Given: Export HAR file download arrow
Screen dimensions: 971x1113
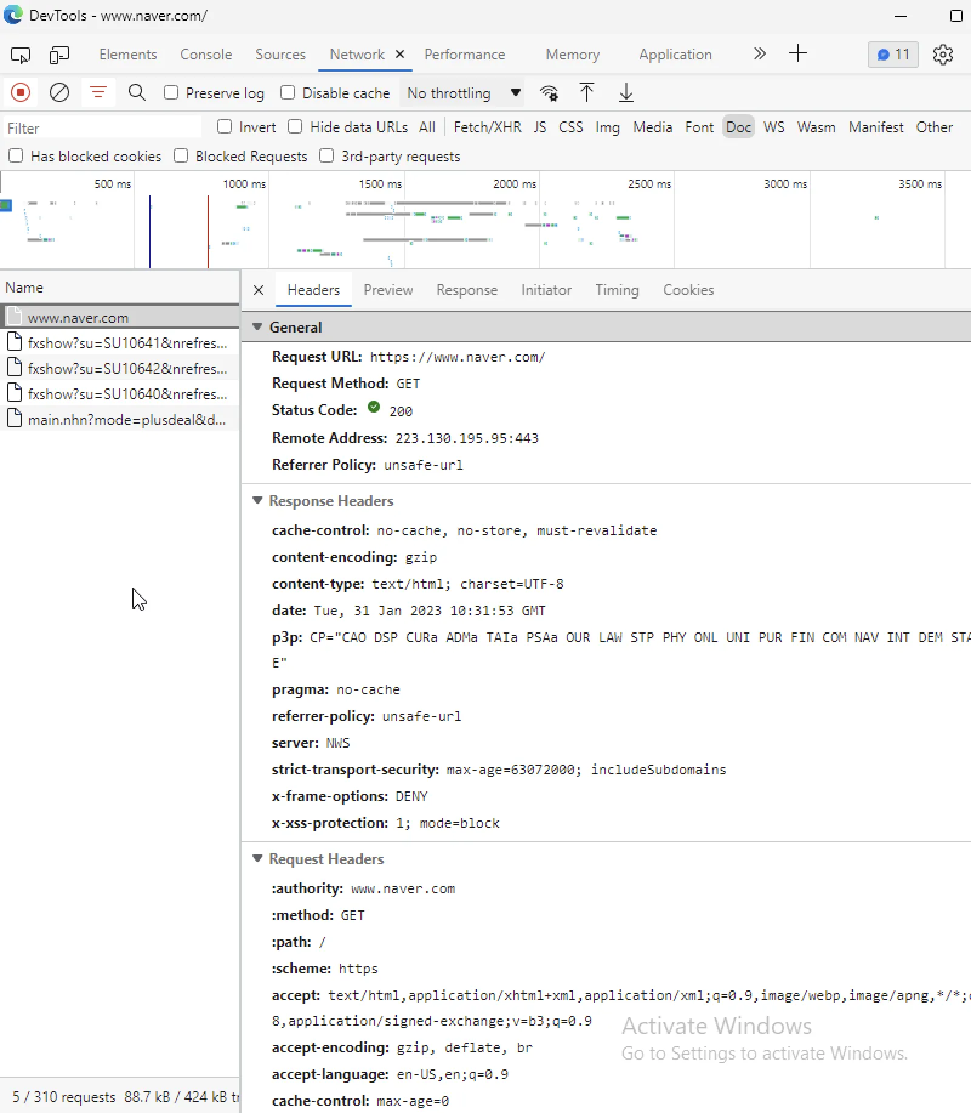Looking at the screenshot, I should click(x=626, y=93).
